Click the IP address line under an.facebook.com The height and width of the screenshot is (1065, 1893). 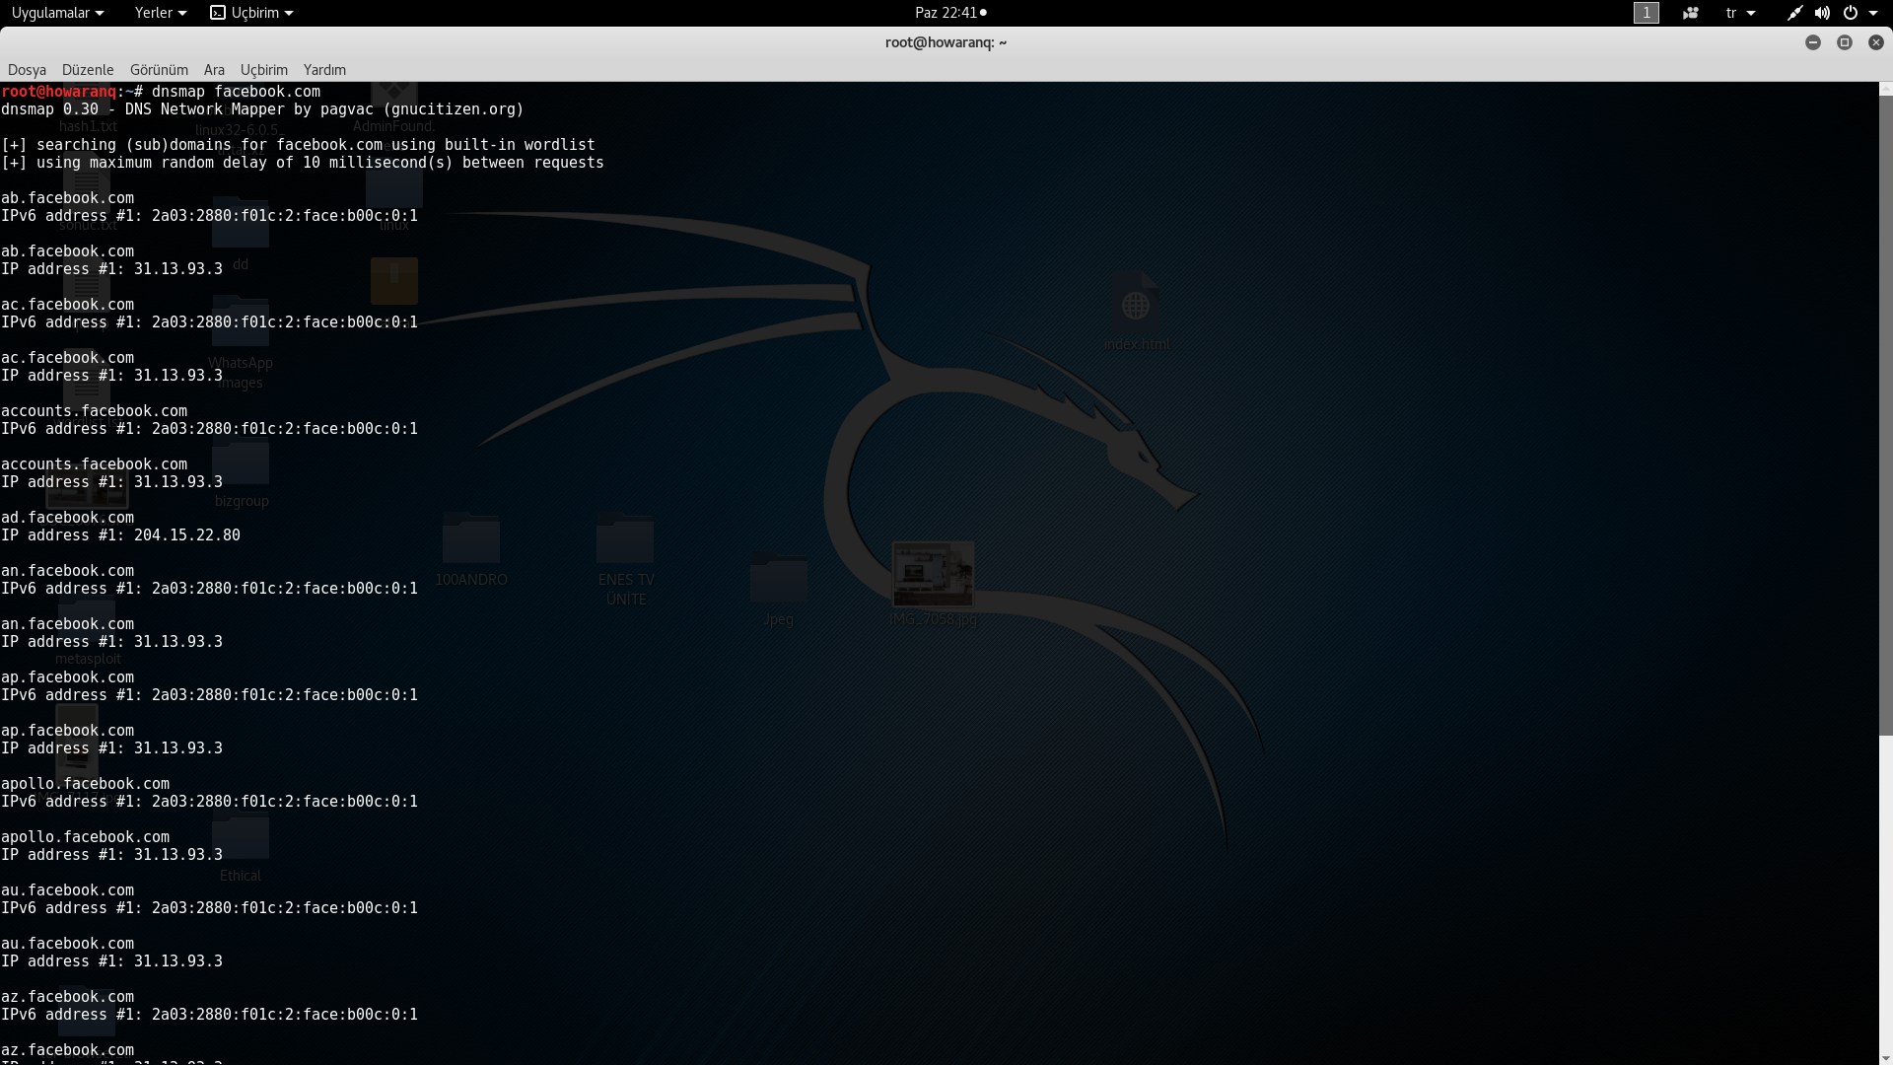coord(111,642)
